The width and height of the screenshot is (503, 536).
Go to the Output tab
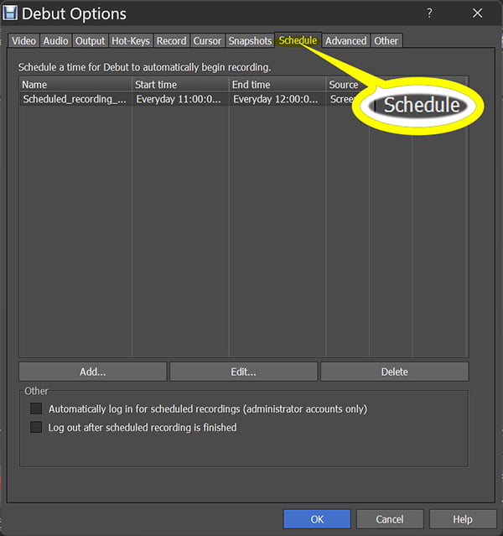tap(91, 40)
